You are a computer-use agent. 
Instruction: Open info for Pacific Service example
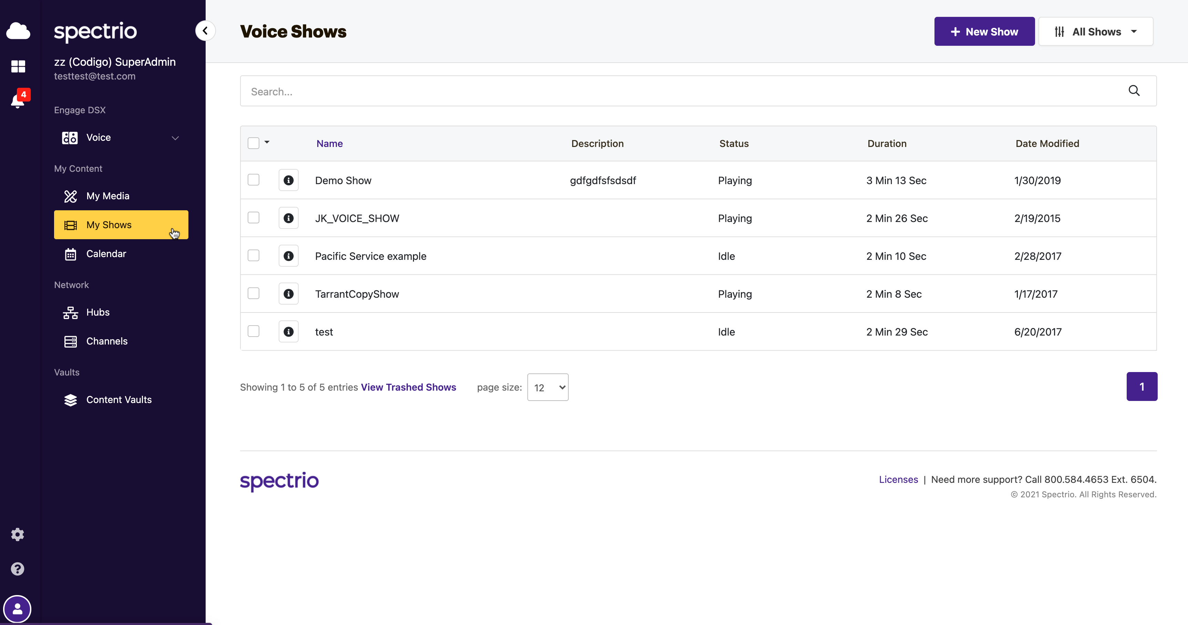pos(289,256)
